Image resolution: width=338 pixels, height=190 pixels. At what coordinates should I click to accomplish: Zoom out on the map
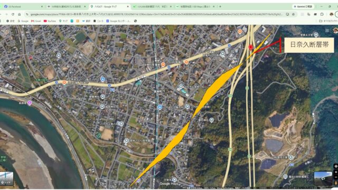pos(336,177)
